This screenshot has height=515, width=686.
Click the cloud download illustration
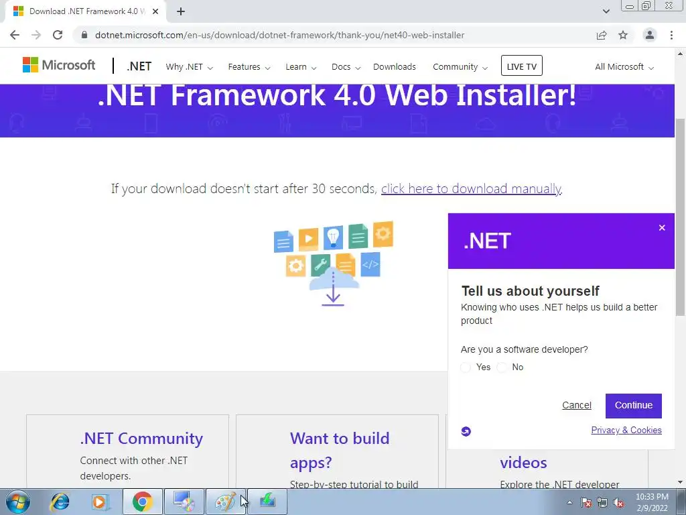point(334,264)
